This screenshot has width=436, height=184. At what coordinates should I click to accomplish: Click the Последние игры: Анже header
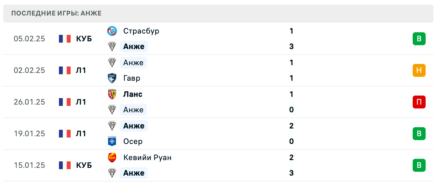click(56, 14)
